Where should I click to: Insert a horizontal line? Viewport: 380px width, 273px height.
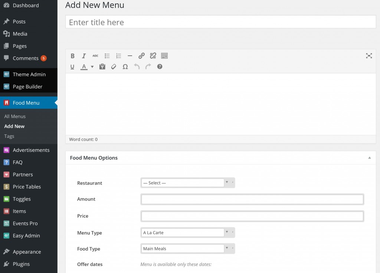(130, 56)
